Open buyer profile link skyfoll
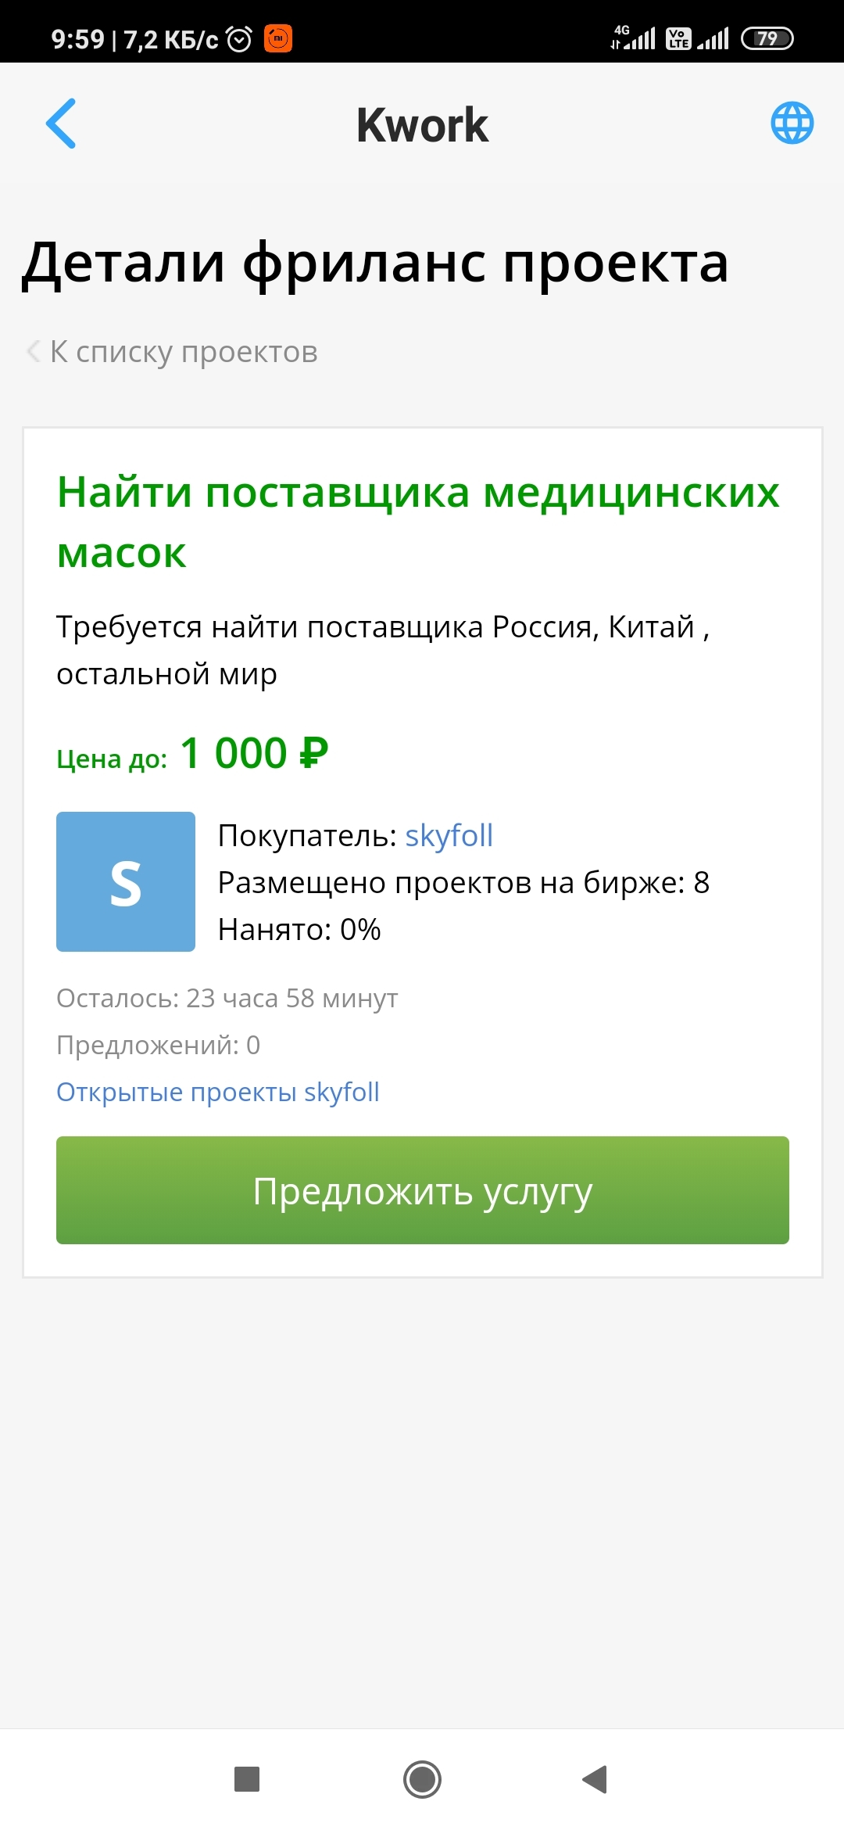Viewport: 844px width, 1830px height. pyautogui.click(x=449, y=835)
